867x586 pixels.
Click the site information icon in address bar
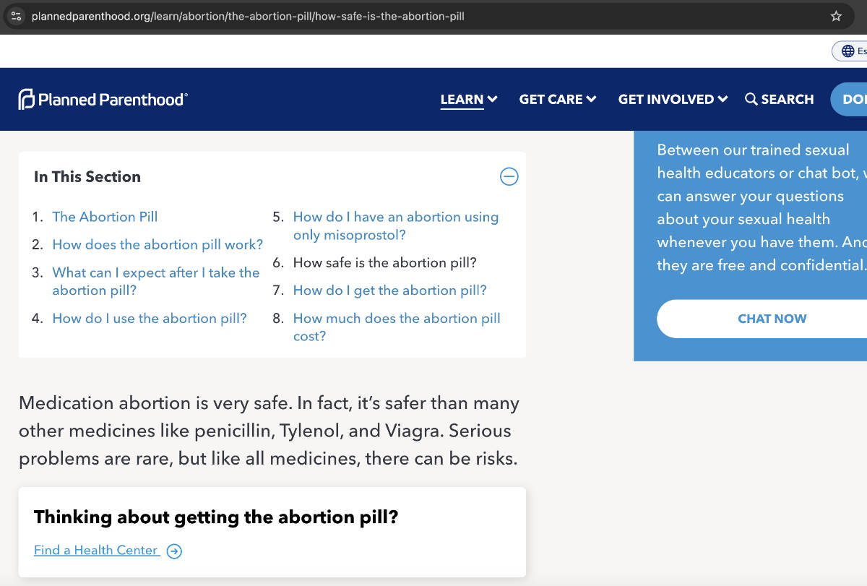point(17,16)
